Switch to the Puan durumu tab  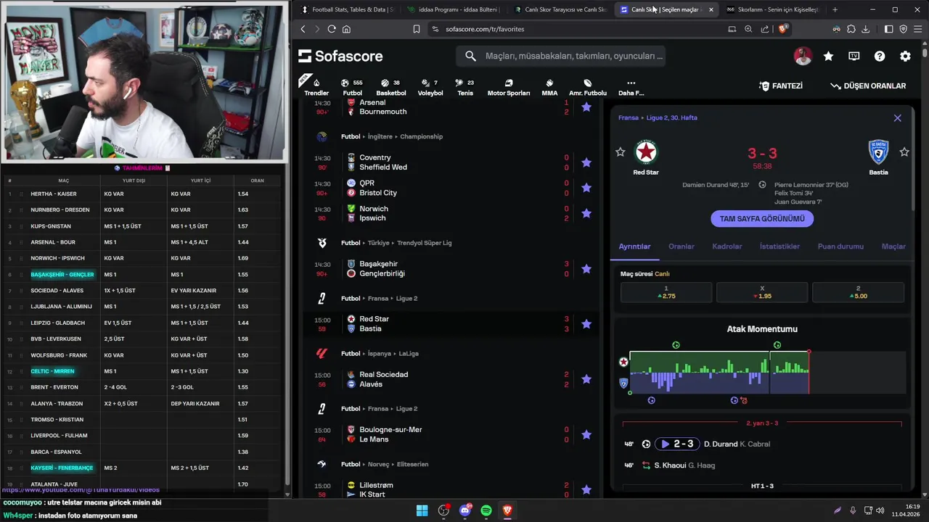840,246
